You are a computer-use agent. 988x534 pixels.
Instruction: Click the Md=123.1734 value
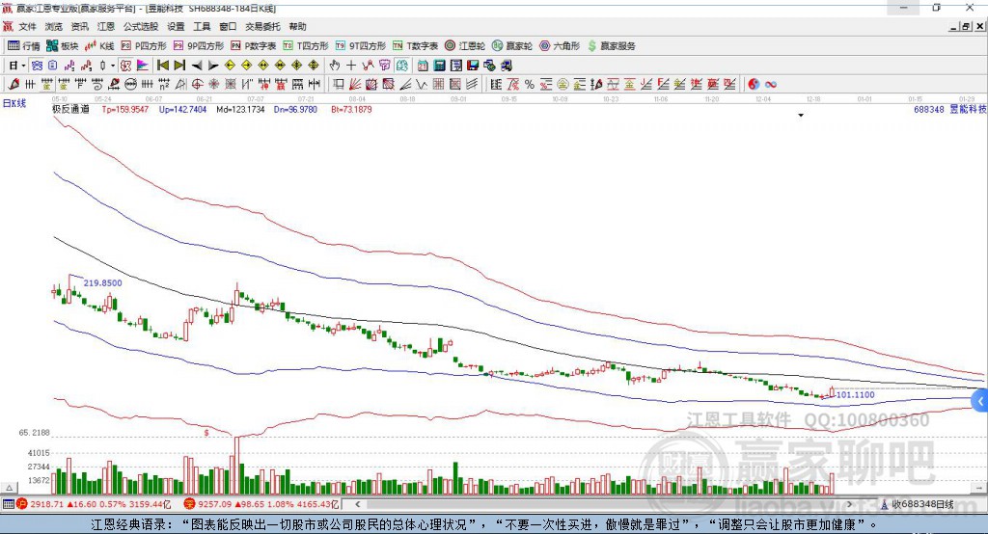pos(240,110)
